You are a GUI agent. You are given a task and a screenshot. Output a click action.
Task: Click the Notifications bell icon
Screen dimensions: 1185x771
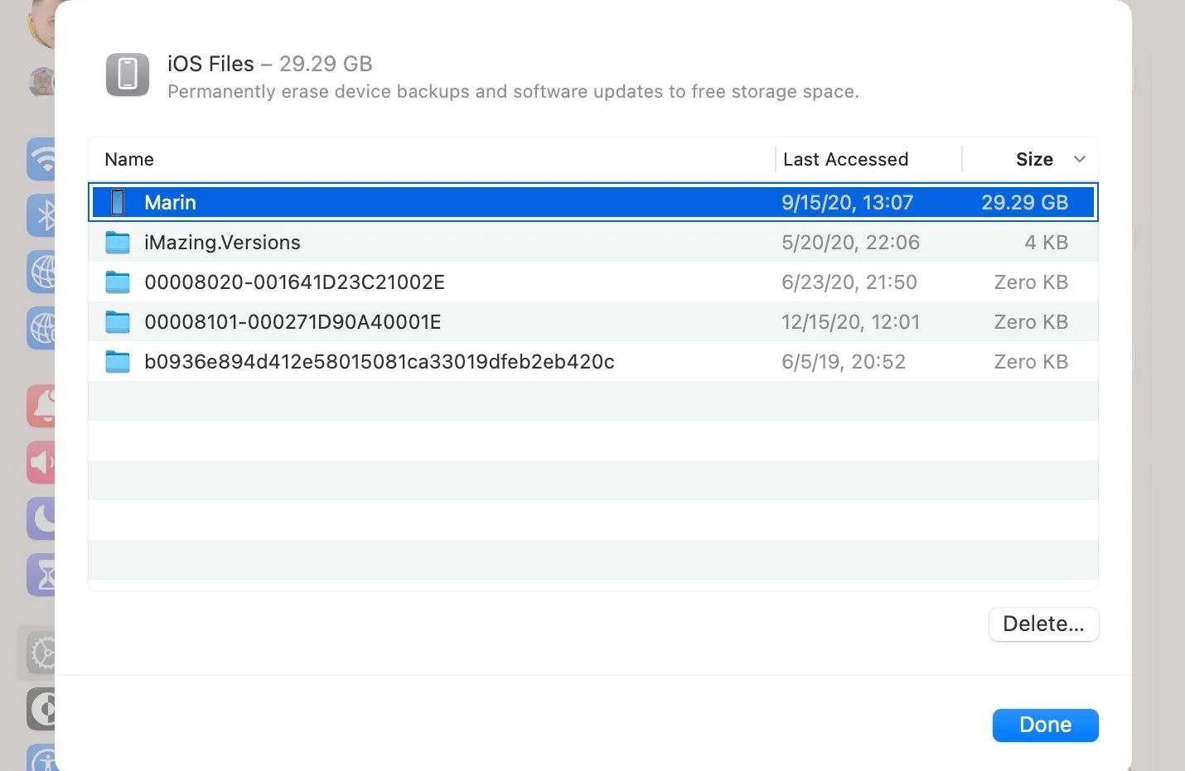point(41,406)
